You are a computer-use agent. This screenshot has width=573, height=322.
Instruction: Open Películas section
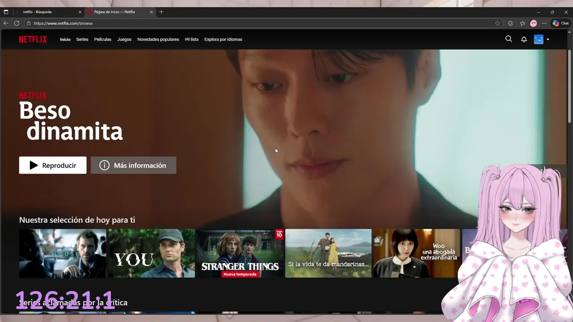pyautogui.click(x=103, y=39)
